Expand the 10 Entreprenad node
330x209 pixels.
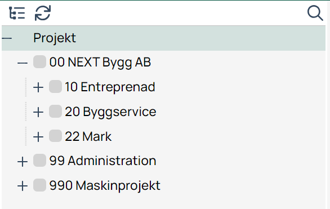pyautogui.click(x=38, y=87)
